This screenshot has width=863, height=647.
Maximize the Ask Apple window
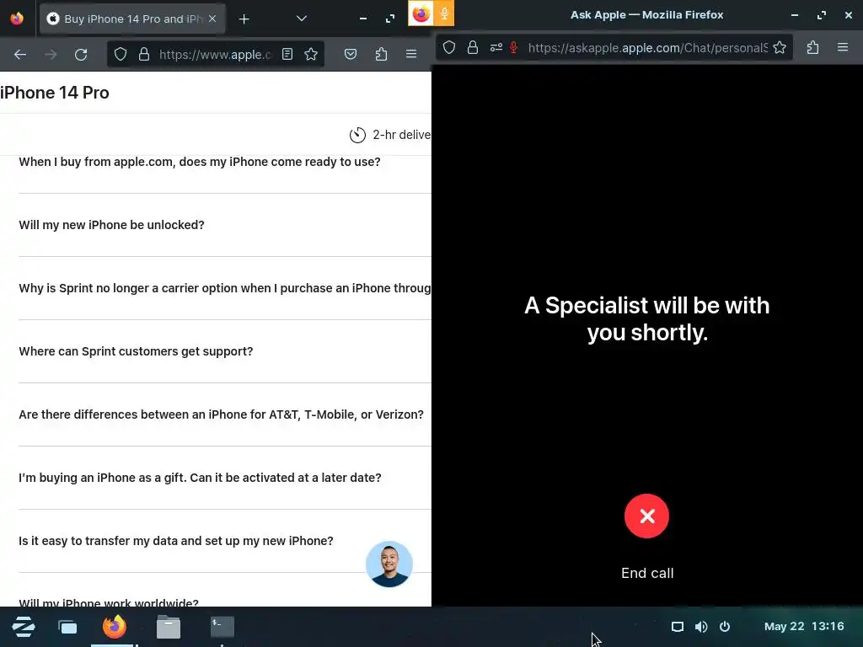pos(822,15)
